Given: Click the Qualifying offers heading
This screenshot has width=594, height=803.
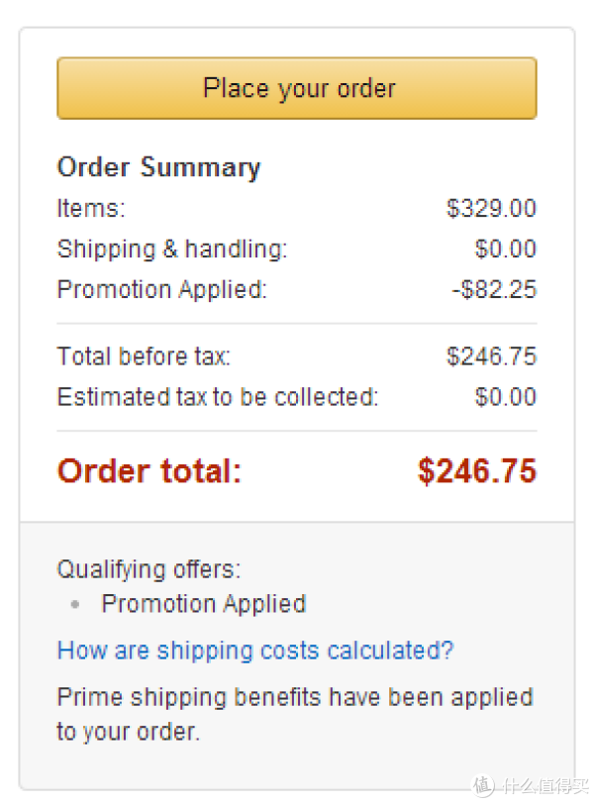Looking at the screenshot, I should [148, 569].
